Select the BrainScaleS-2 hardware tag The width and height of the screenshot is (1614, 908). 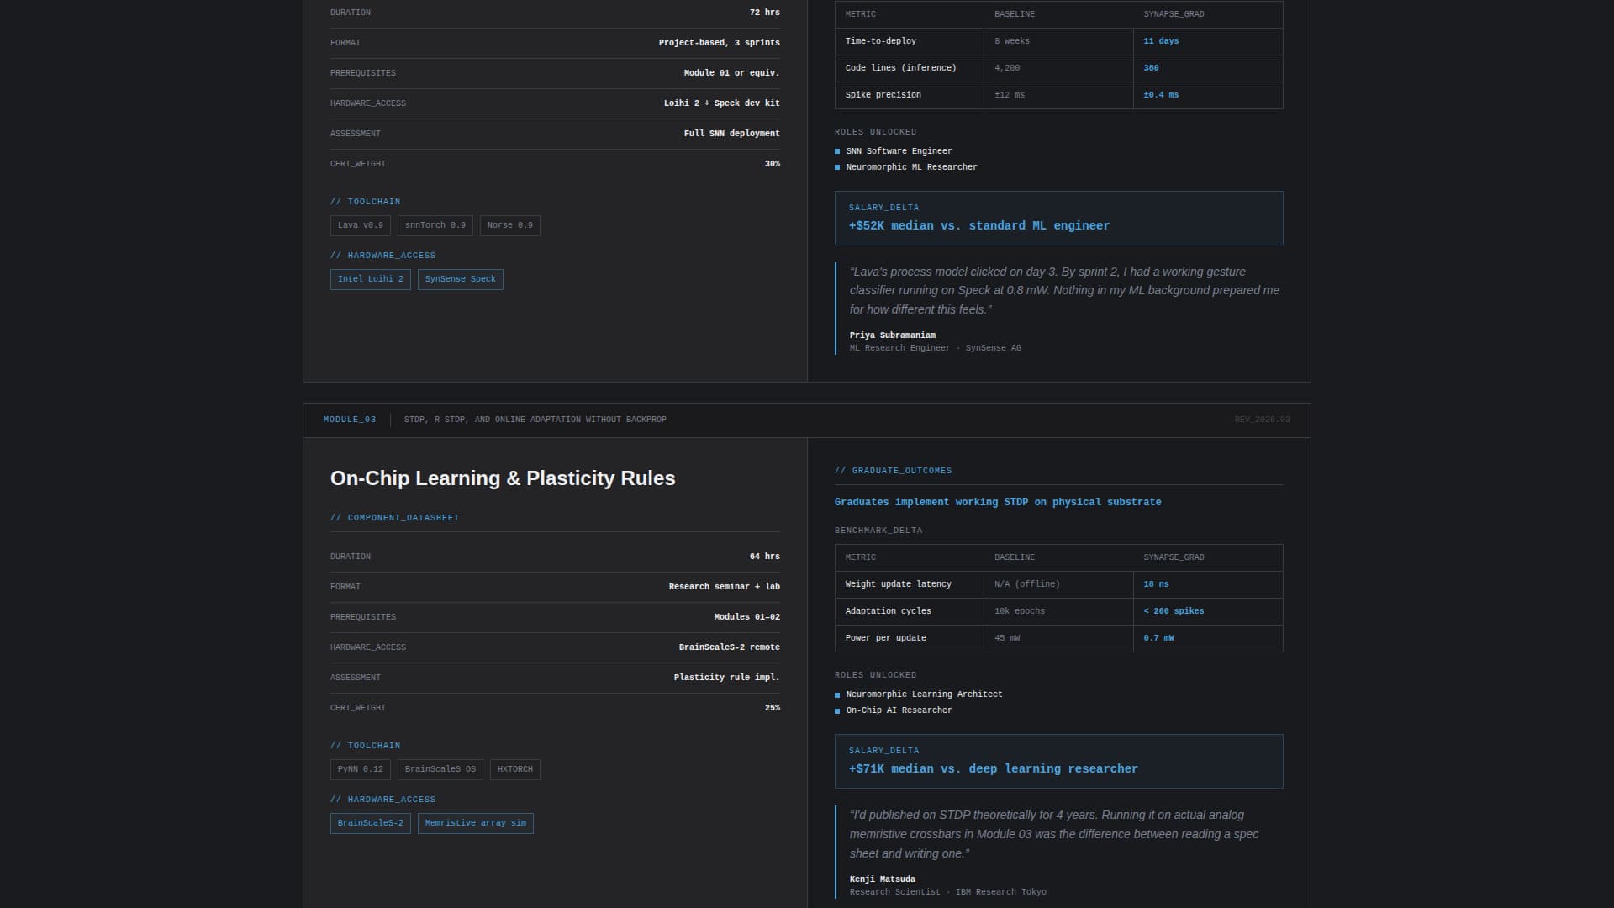pos(370,823)
